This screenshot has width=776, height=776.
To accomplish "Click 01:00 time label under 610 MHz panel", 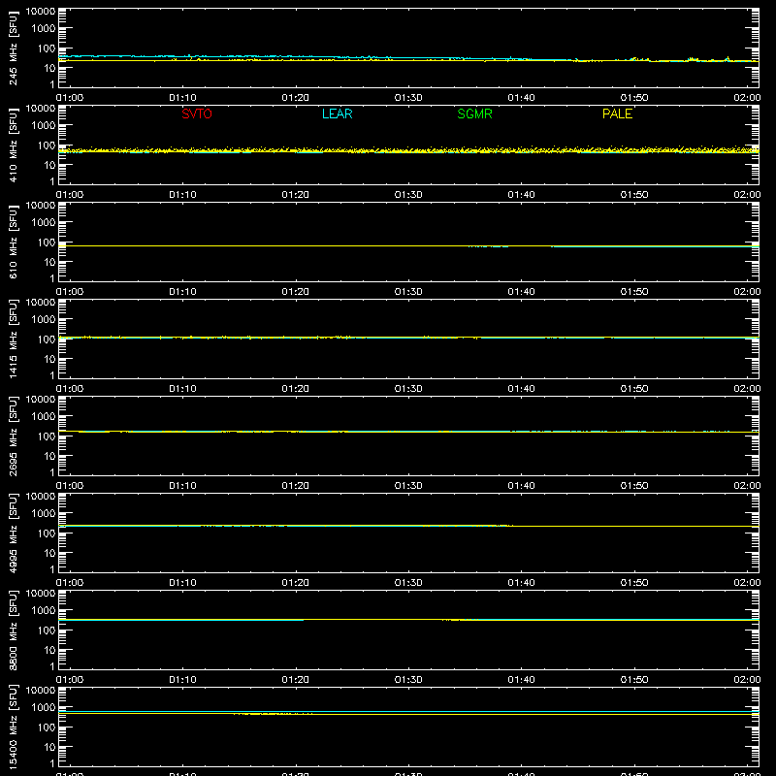I will click(70, 292).
